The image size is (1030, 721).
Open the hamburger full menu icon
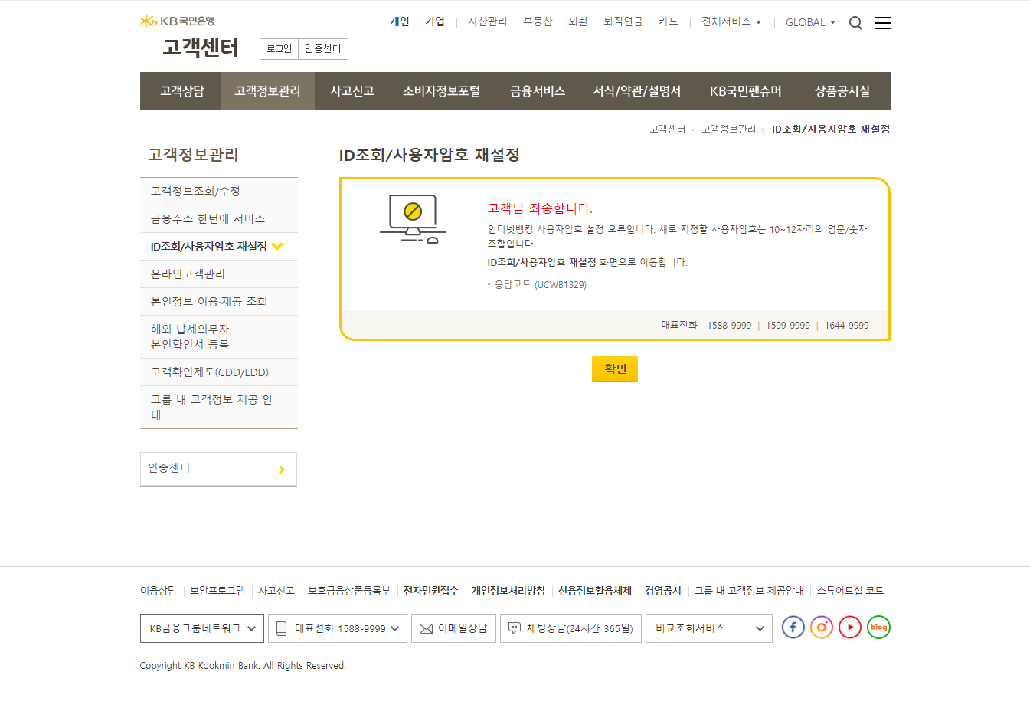(883, 23)
